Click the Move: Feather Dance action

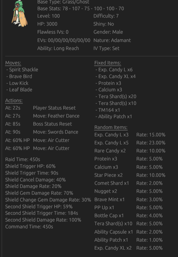(x=56, y=116)
